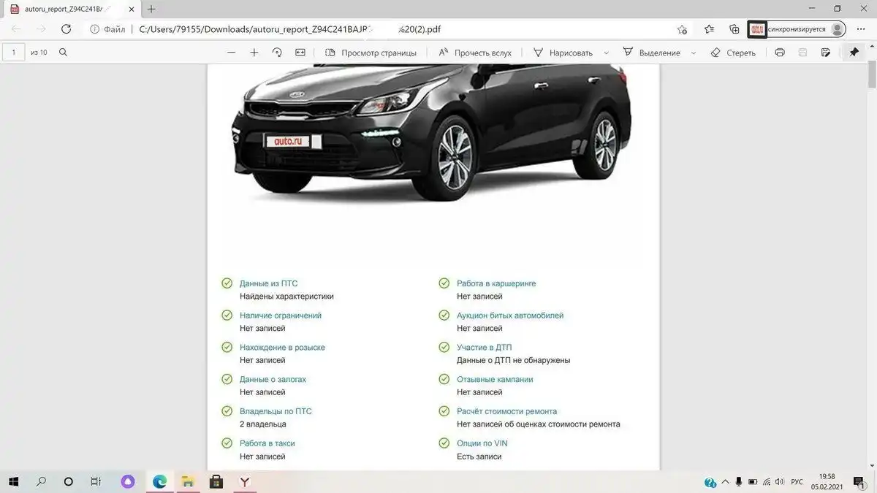Edit the page number field
The width and height of the screenshot is (877, 493).
point(14,53)
